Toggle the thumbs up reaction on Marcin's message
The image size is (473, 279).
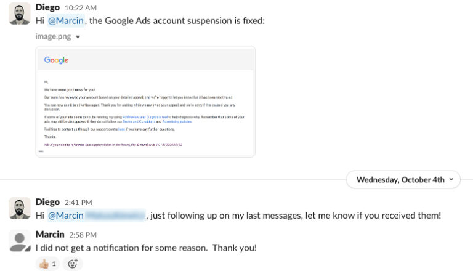(47, 264)
